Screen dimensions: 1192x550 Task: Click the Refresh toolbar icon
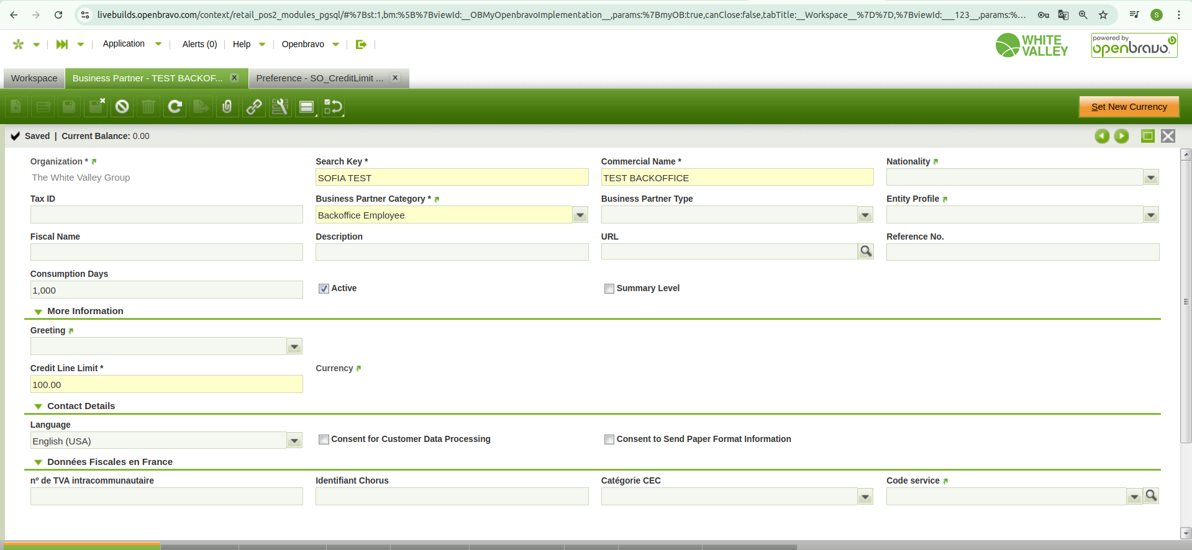[x=175, y=107]
